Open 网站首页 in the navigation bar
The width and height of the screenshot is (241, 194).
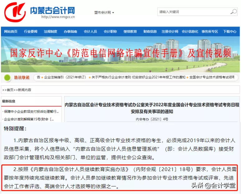[x=11, y=32]
